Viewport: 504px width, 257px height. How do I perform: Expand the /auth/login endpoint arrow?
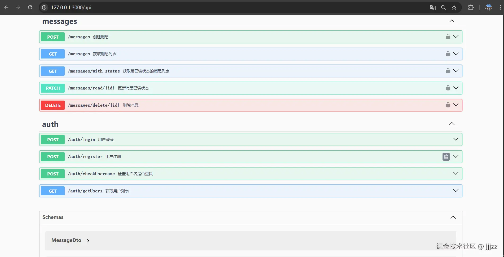(456, 139)
